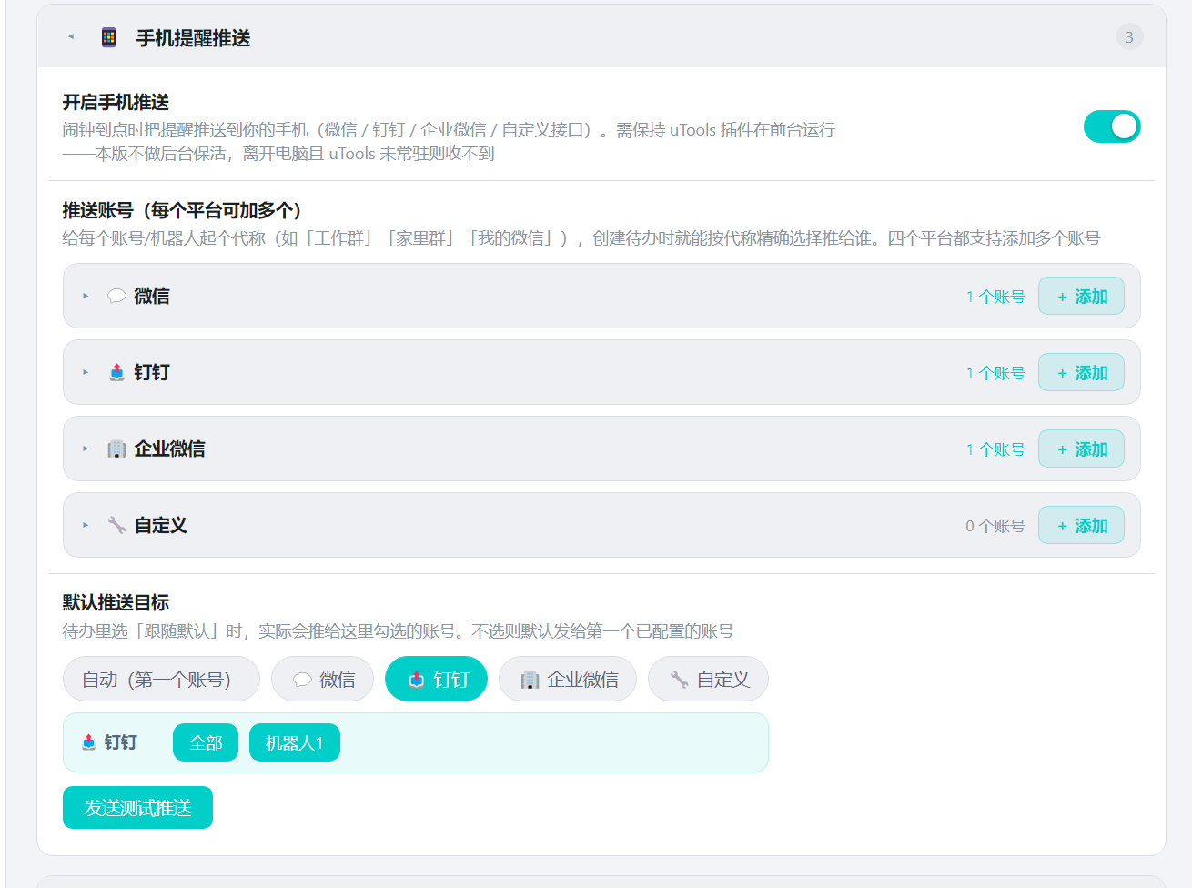Choose 钉钉 as default push target
Viewport: 1192px width, 888px height.
(x=436, y=679)
